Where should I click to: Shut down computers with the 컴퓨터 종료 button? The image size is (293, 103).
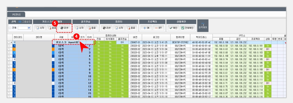pyautogui.click(x=131, y=28)
